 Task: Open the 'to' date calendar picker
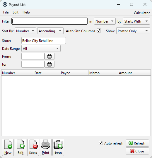click(x=49, y=64)
